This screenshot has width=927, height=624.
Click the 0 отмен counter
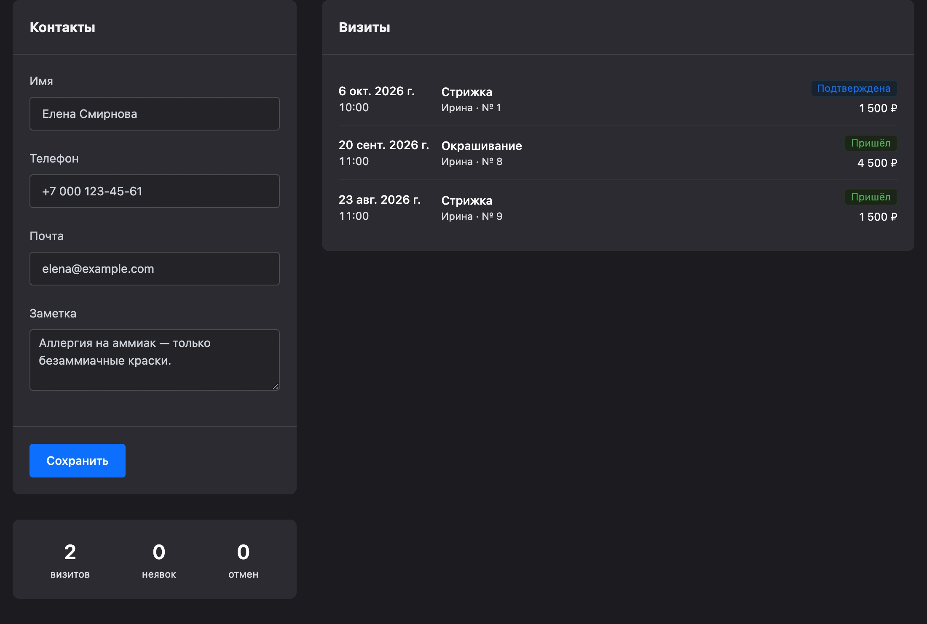point(243,560)
